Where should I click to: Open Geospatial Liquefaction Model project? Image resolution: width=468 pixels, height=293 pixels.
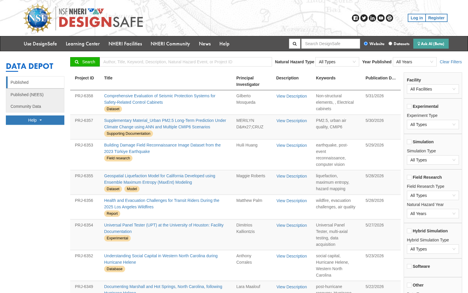(x=160, y=179)
